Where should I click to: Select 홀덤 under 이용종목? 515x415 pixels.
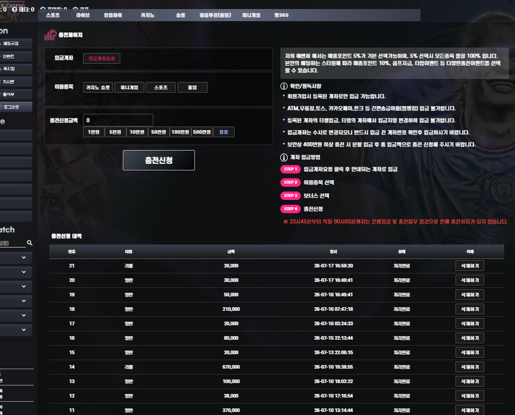click(x=192, y=87)
